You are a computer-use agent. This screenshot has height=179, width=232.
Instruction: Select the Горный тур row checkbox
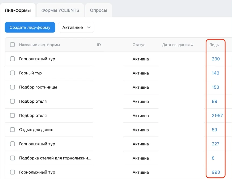[x=12, y=73]
